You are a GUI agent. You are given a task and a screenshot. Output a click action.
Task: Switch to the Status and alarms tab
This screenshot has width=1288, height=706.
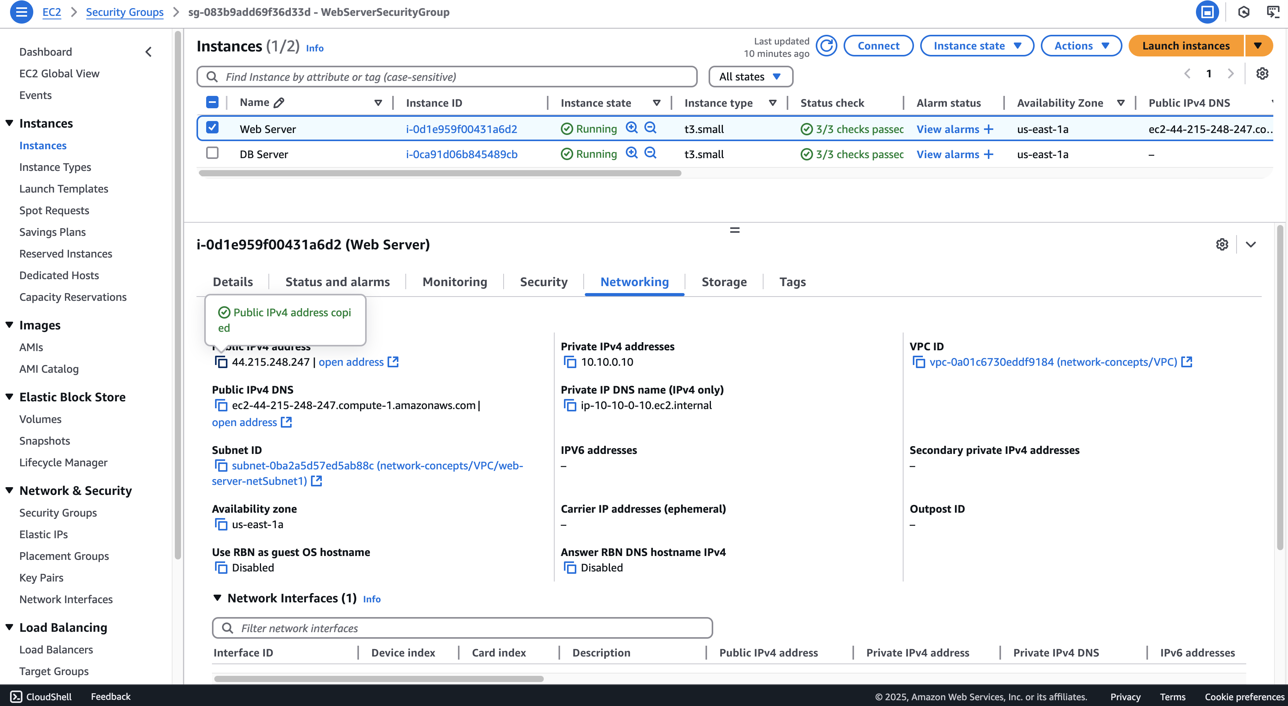pos(338,282)
